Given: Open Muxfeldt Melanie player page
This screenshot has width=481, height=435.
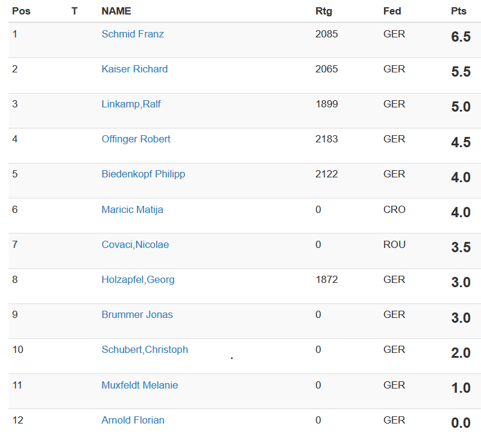Looking at the screenshot, I should (x=139, y=386).
